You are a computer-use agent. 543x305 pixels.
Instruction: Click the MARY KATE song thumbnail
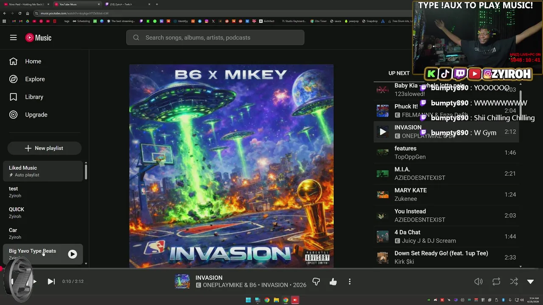[383, 194]
